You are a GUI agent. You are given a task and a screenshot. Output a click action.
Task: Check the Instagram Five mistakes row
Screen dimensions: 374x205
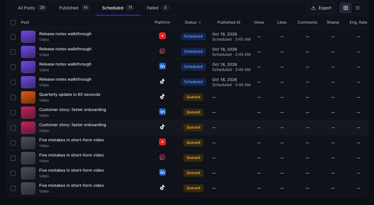point(13,158)
